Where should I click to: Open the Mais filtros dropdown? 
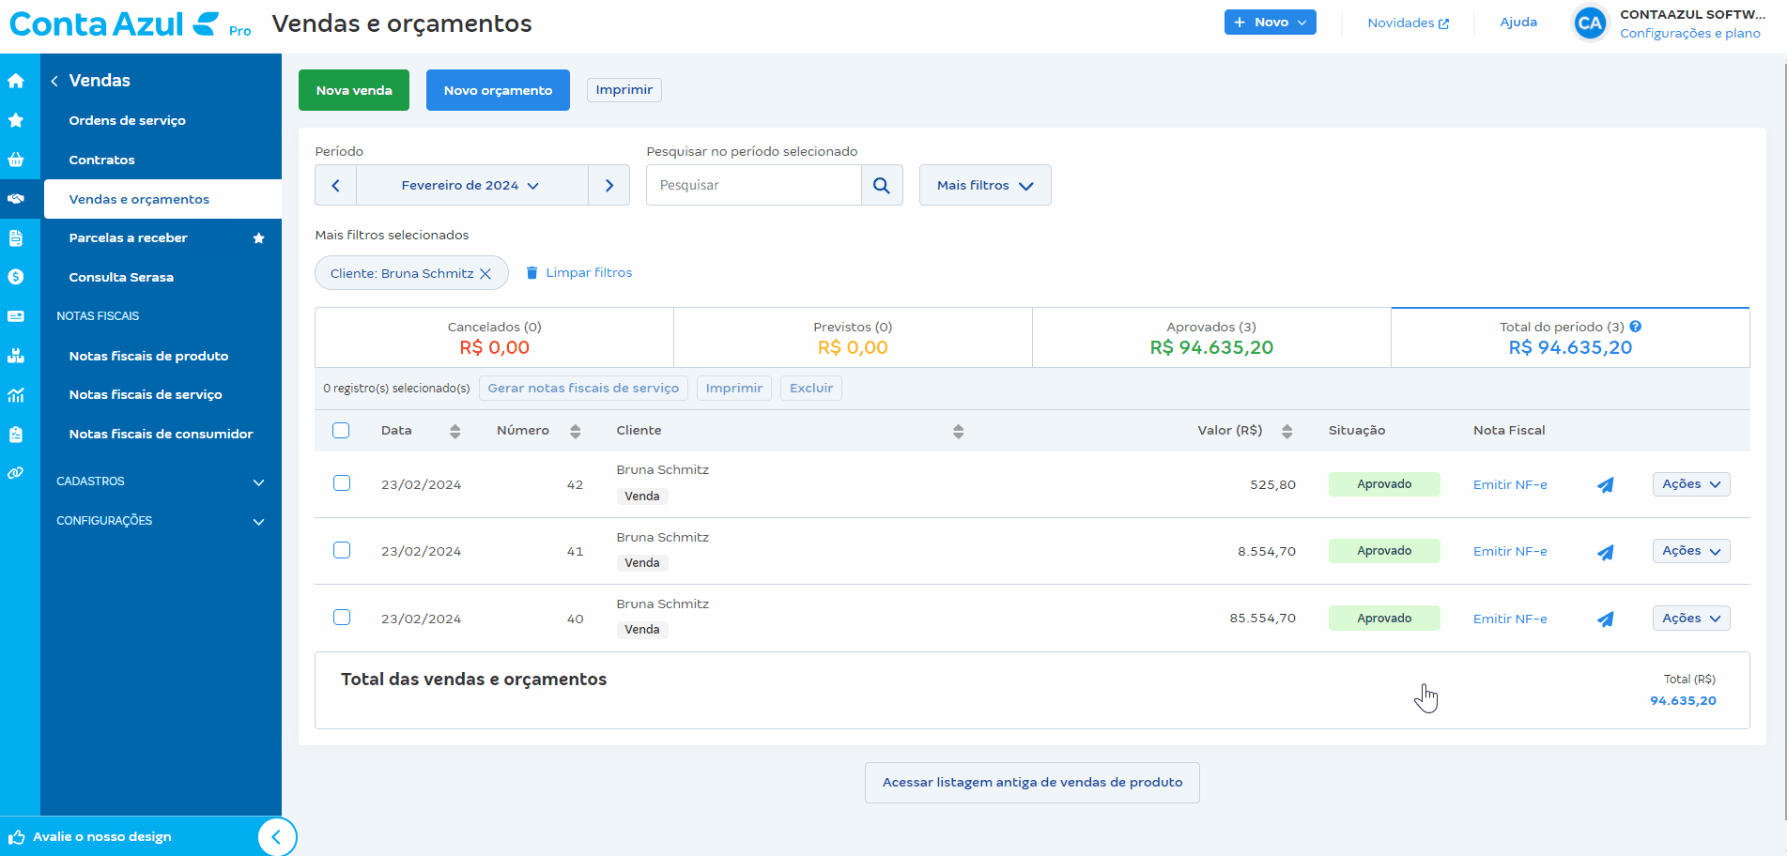click(984, 186)
